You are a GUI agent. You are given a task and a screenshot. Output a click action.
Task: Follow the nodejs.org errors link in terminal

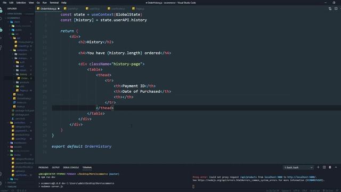[238, 180]
